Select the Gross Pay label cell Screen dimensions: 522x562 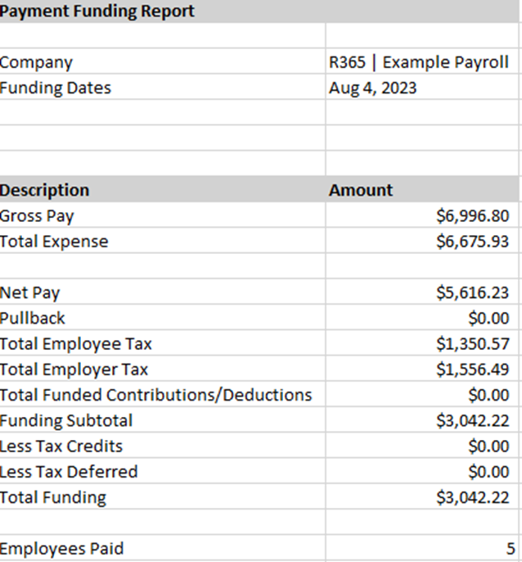coord(163,215)
